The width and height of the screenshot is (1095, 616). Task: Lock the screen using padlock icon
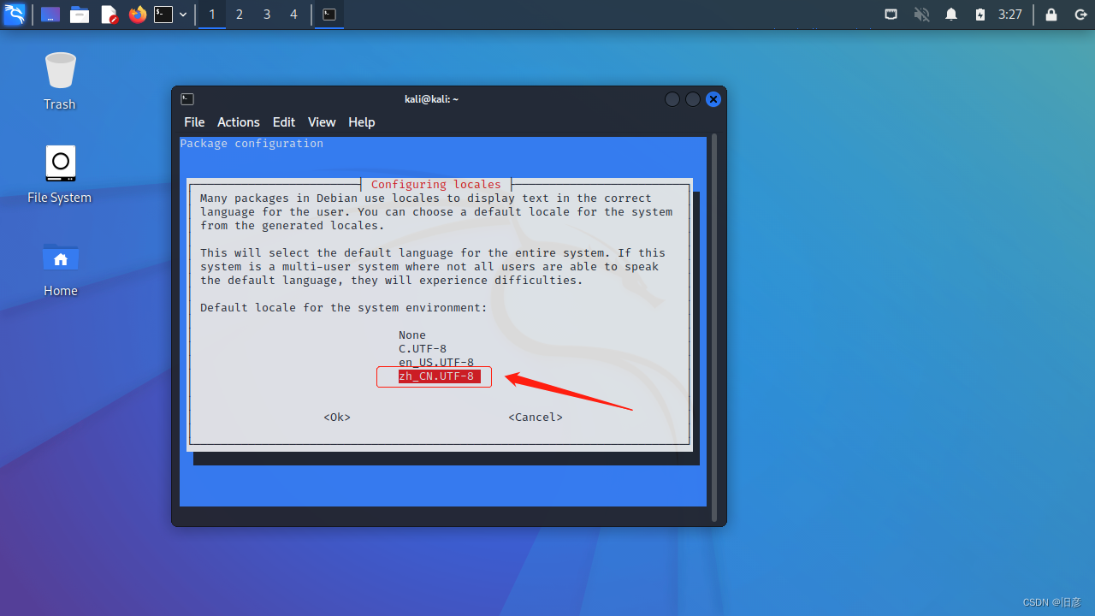pyautogui.click(x=1051, y=15)
